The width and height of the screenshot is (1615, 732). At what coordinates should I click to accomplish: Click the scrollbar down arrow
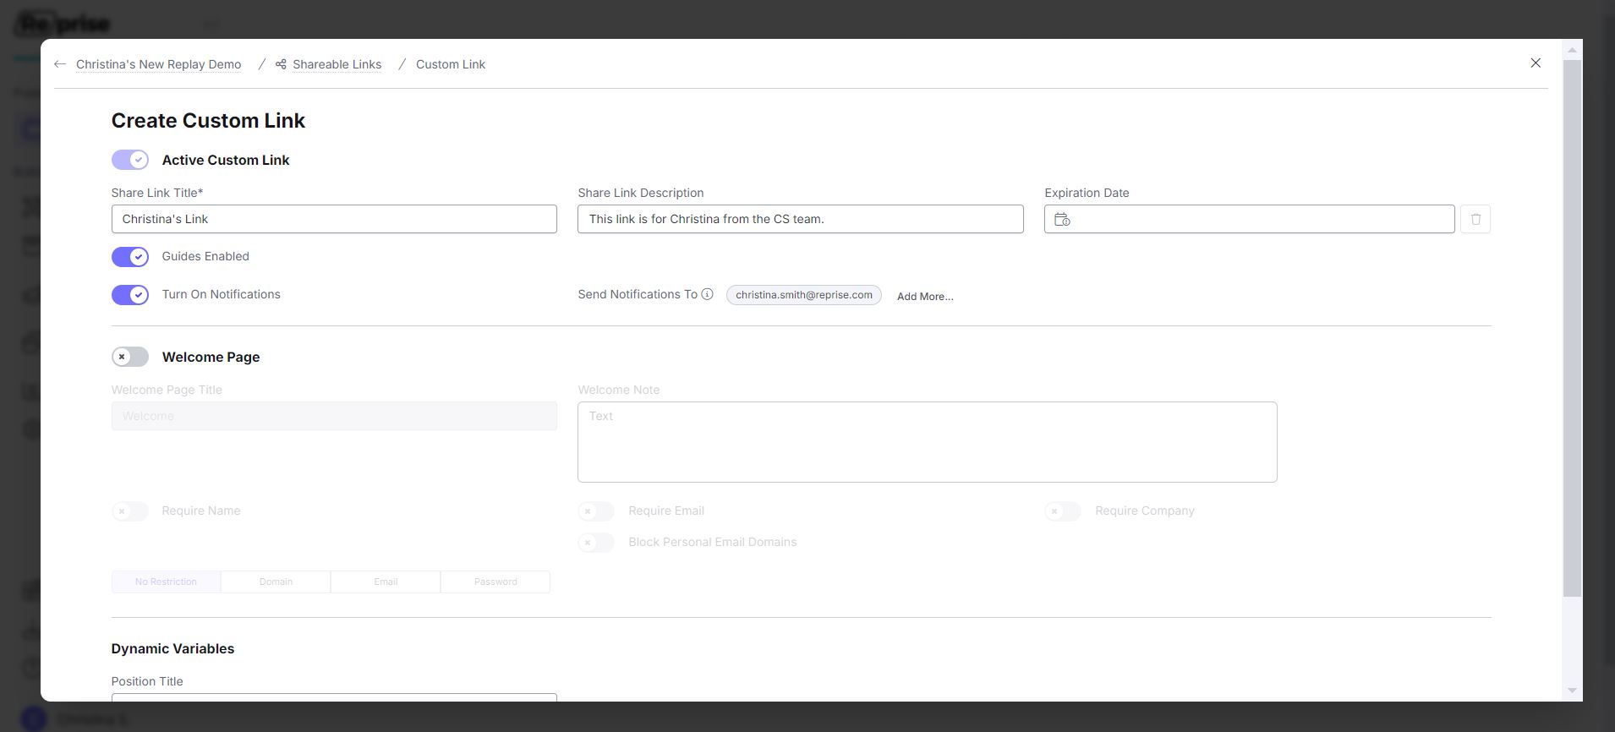[1572, 691]
